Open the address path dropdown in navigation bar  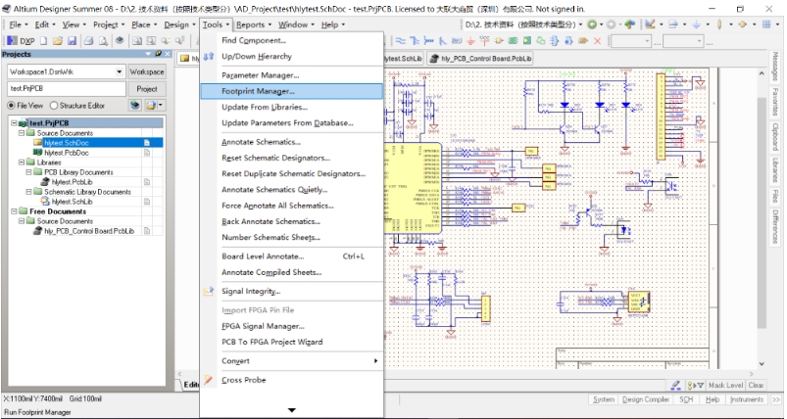(x=581, y=24)
